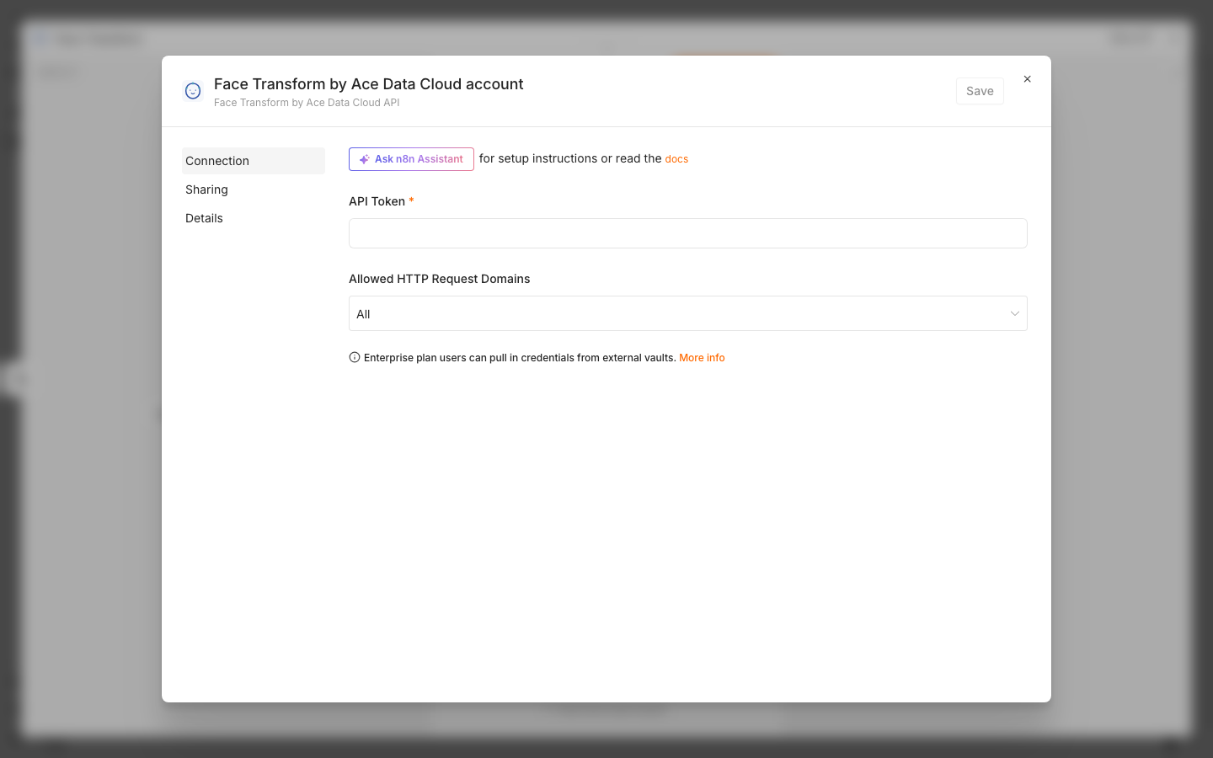Switch to the Details tab
The image size is (1213, 758).
pyautogui.click(x=253, y=218)
